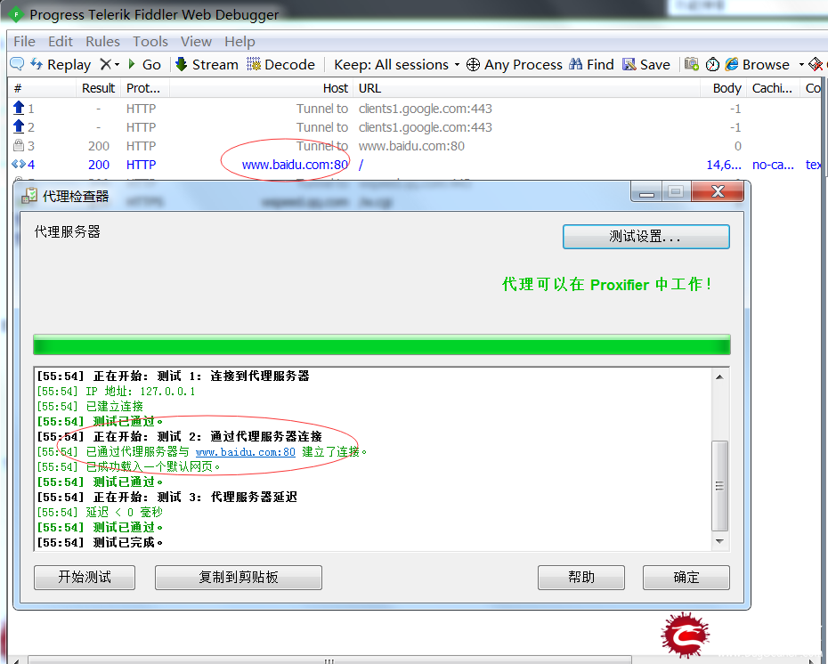Open Find sessions binoculars tool
The width and height of the screenshot is (828, 664).
(591, 64)
